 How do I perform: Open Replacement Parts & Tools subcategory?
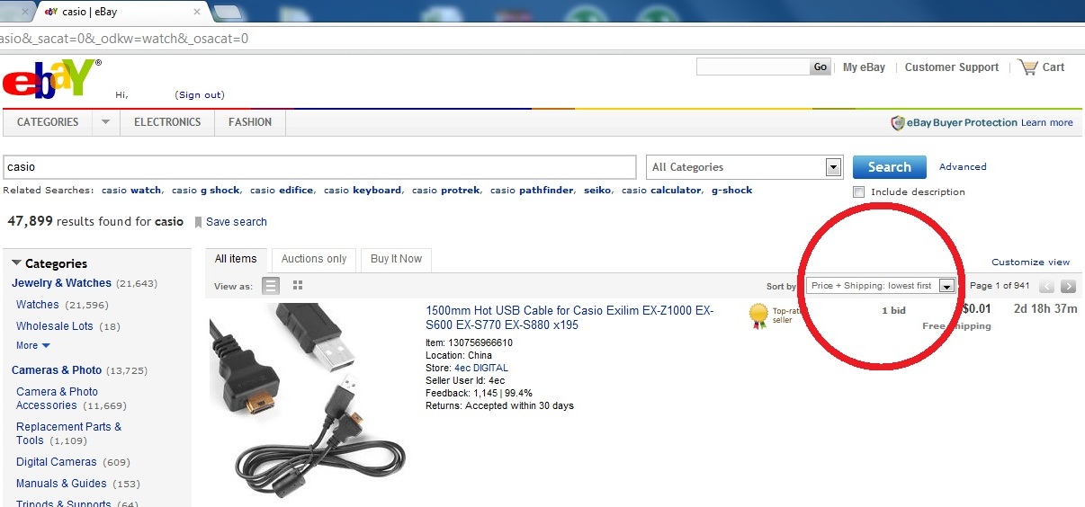(68, 433)
